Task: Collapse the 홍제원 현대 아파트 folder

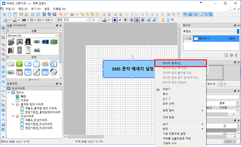Action: [13, 104]
